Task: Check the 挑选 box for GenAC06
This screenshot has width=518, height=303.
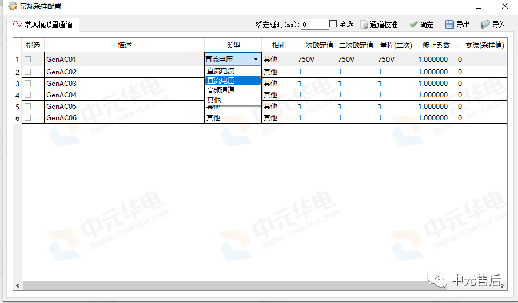Action: (x=28, y=118)
